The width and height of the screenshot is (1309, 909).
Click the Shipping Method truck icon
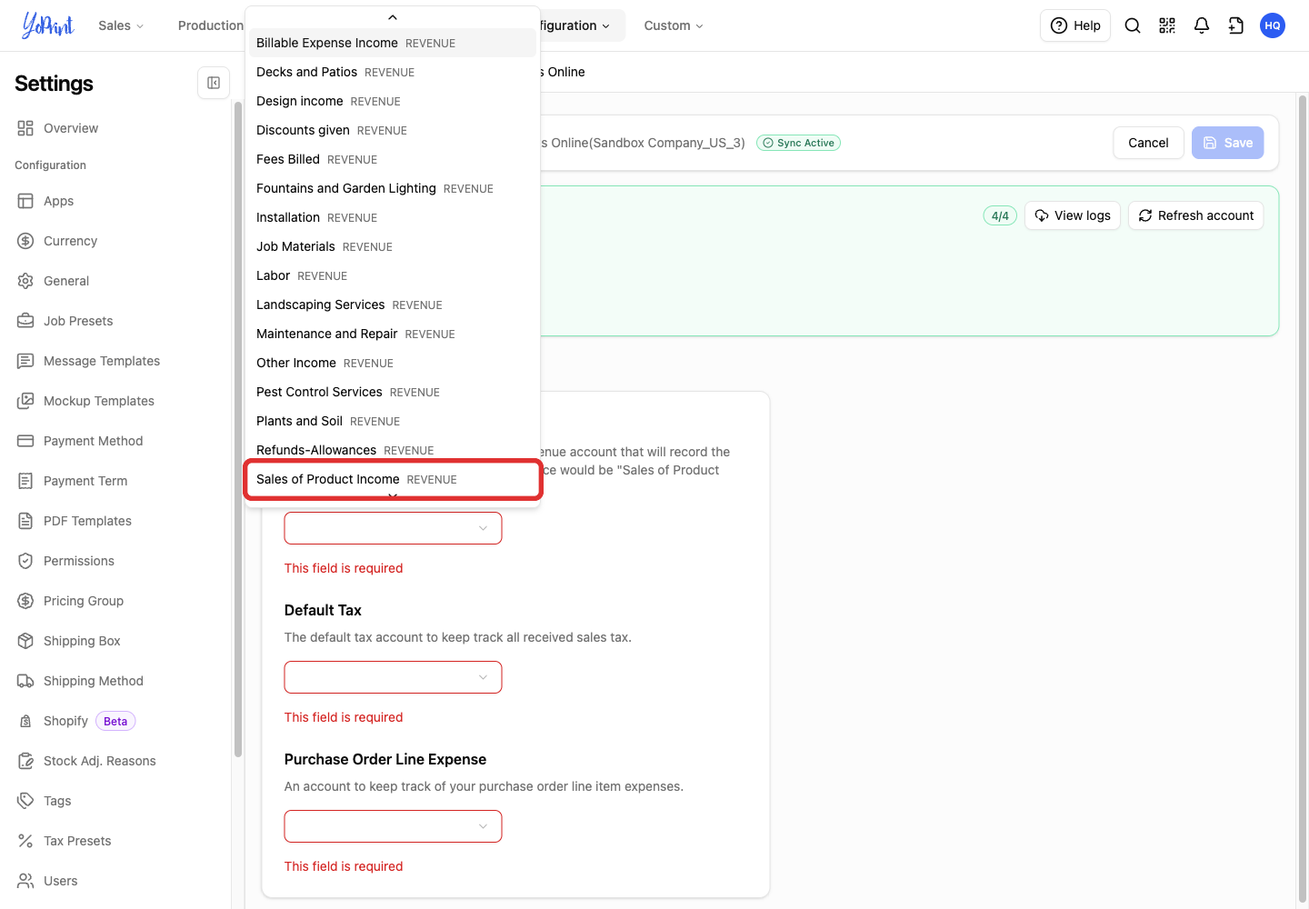coord(25,681)
